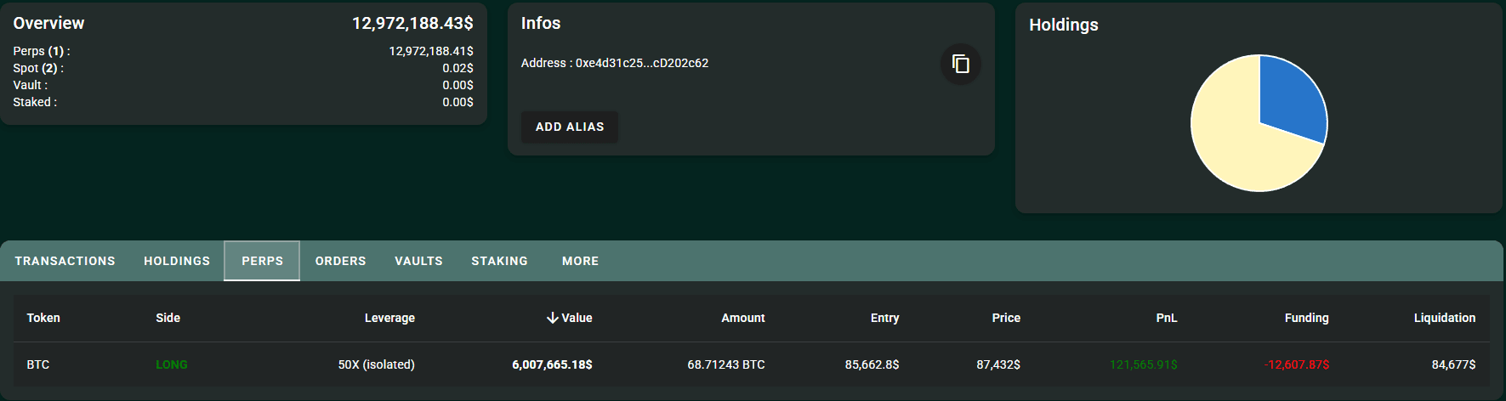Click the Liquidation column header

[x=1444, y=318]
